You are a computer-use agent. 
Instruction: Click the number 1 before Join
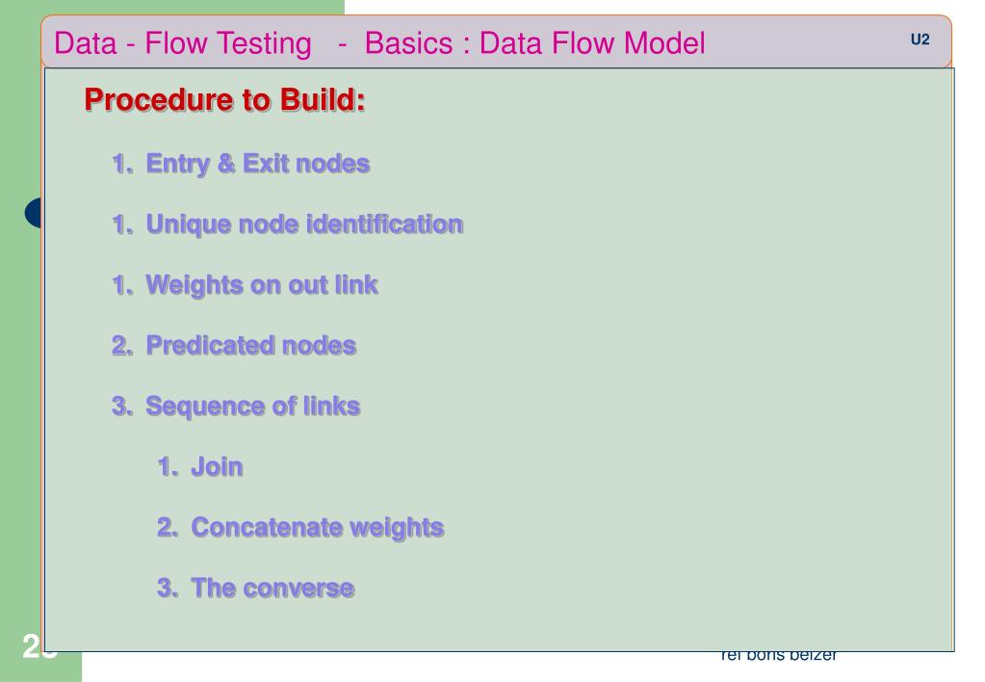[168, 467]
